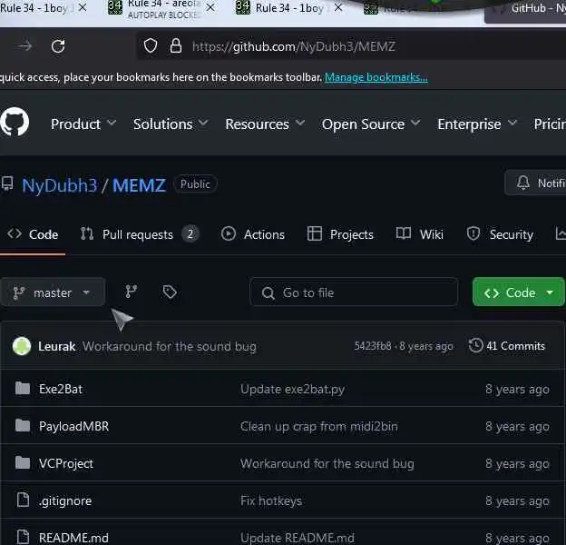Focus the Go to file search field
The width and height of the screenshot is (566, 545).
354,292
